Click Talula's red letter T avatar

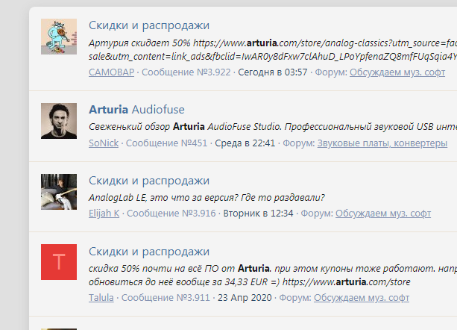[x=59, y=262]
